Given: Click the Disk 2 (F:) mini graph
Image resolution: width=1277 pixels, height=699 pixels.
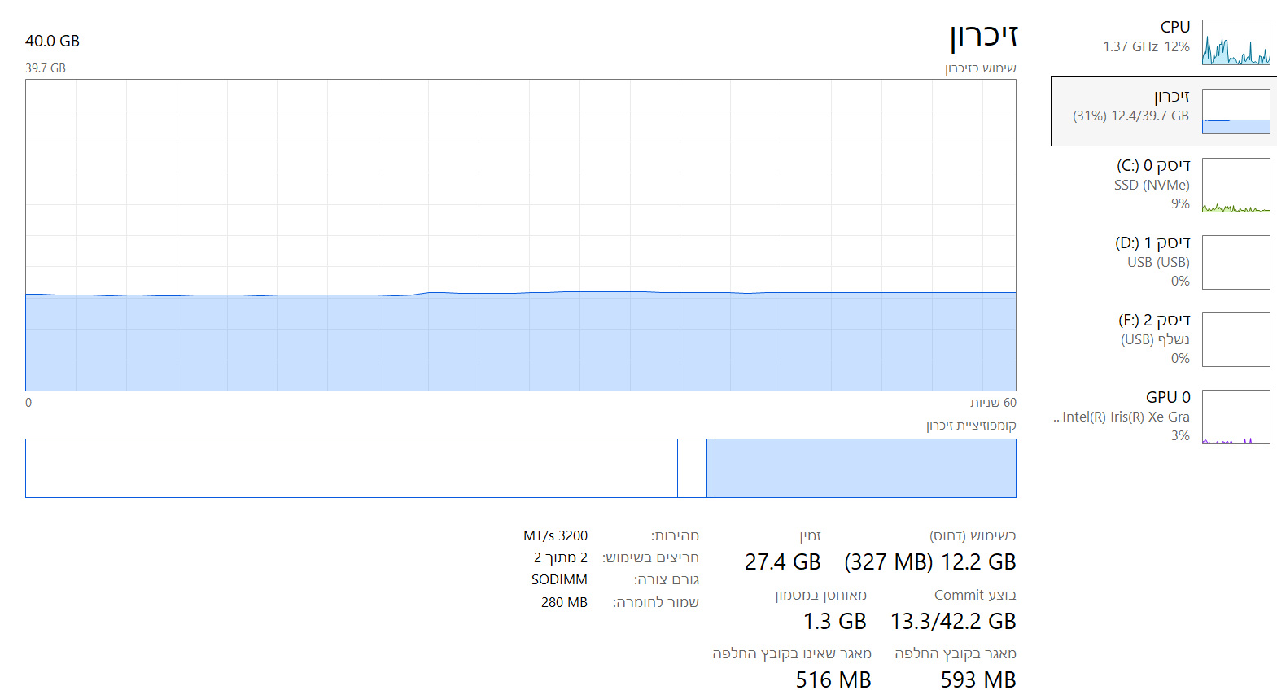Looking at the screenshot, I should pyautogui.click(x=1235, y=339).
